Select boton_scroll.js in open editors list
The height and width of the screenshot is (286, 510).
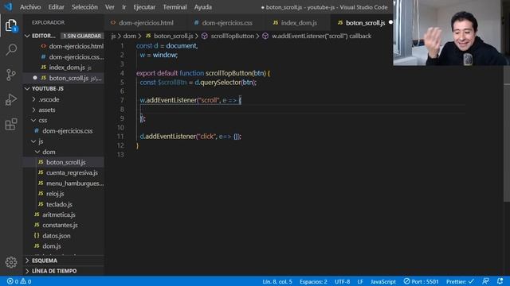[64, 78]
